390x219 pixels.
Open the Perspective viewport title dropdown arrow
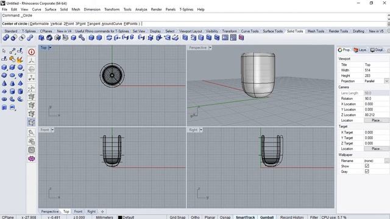click(x=210, y=47)
